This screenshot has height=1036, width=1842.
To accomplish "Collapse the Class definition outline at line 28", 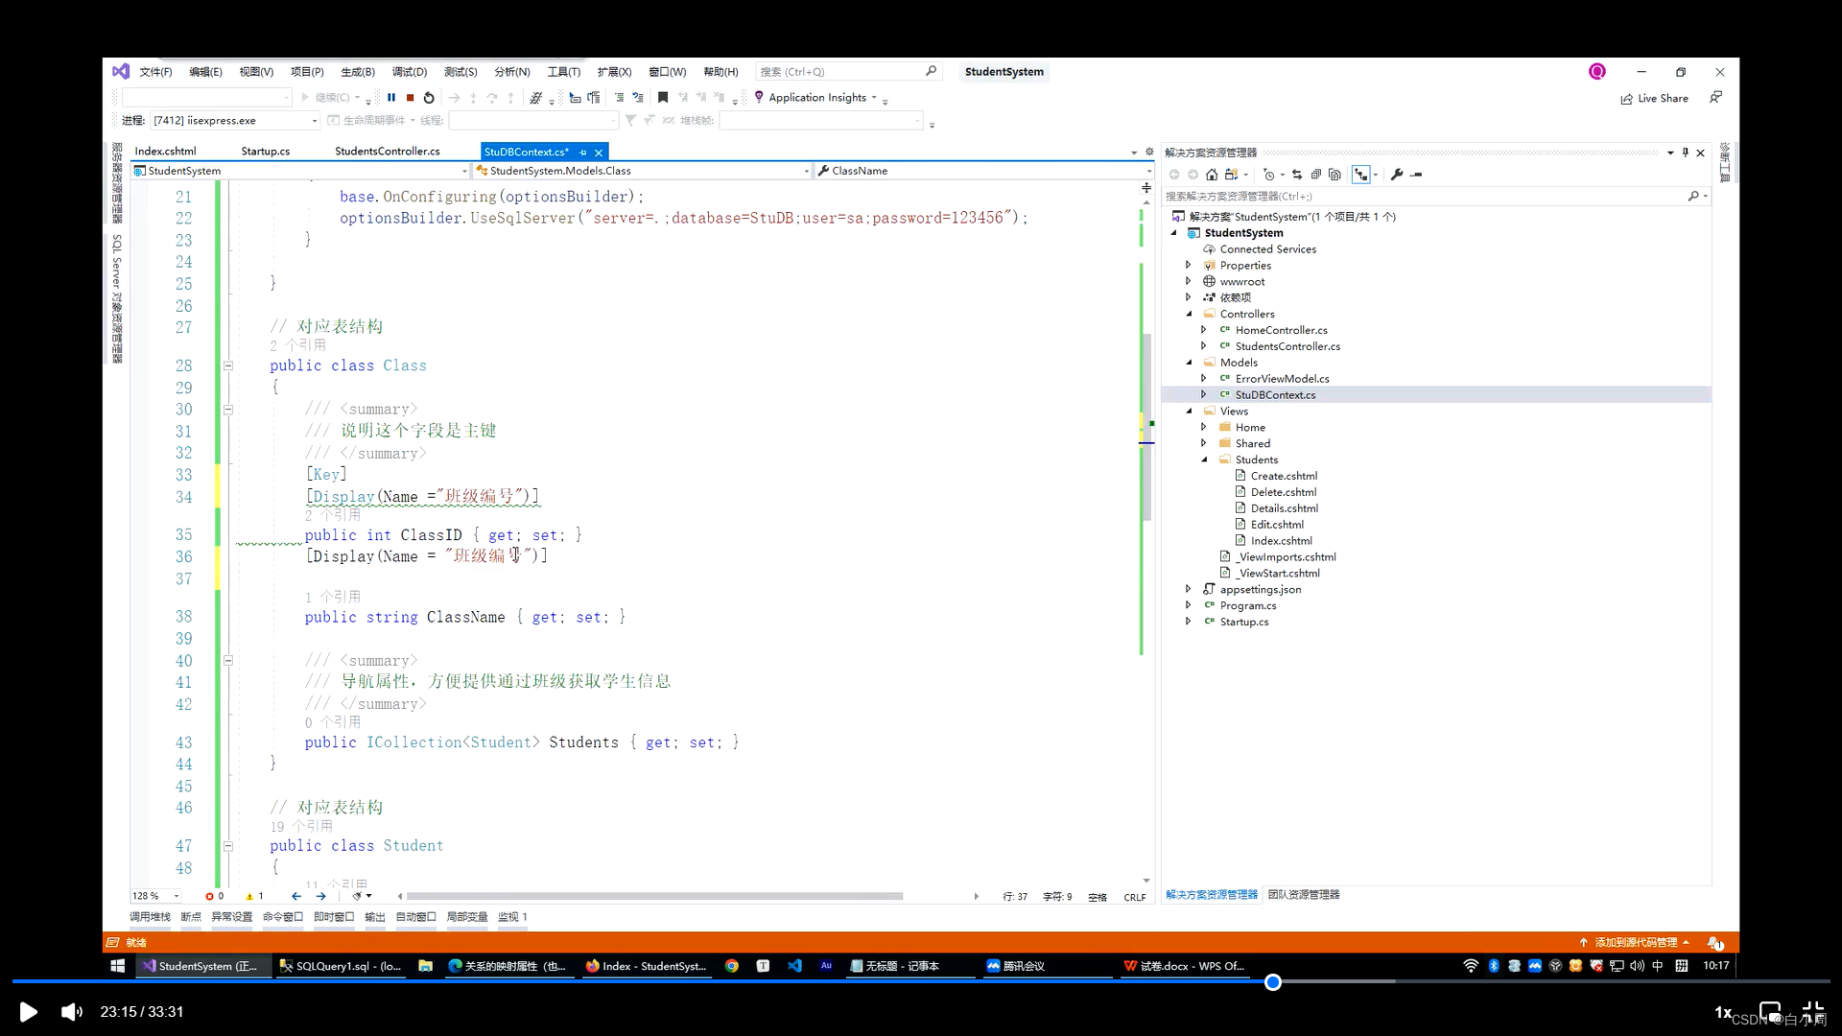I will 228,365.
